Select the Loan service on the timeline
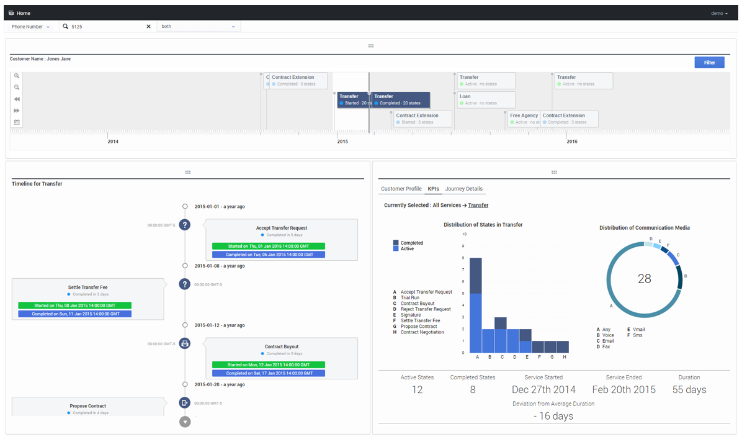The image size is (742, 439). (x=486, y=99)
